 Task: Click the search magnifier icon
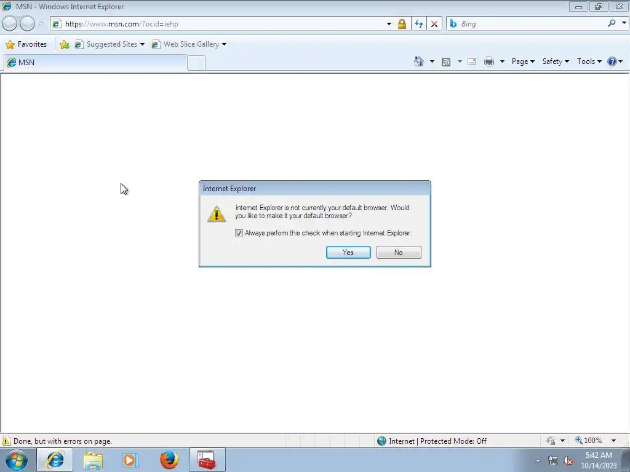(612, 23)
